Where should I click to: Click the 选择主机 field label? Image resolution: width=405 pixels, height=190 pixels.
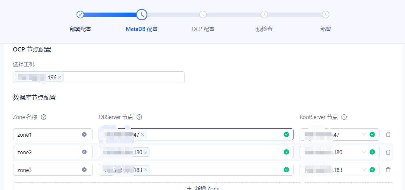point(24,64)
